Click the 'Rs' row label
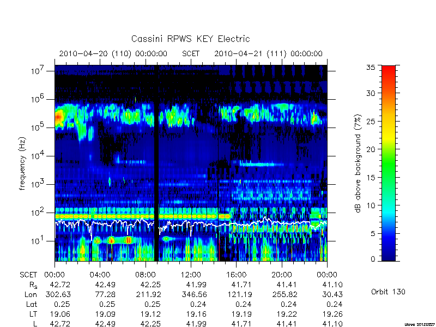 [33, 285]
